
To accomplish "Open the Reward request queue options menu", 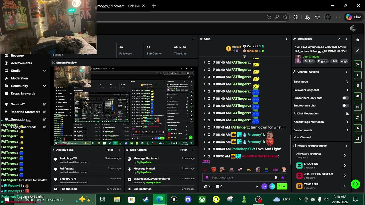I will [x=346, y=145].
